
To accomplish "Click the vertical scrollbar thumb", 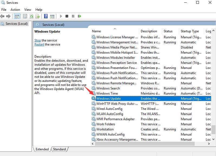I will [213, 130].
